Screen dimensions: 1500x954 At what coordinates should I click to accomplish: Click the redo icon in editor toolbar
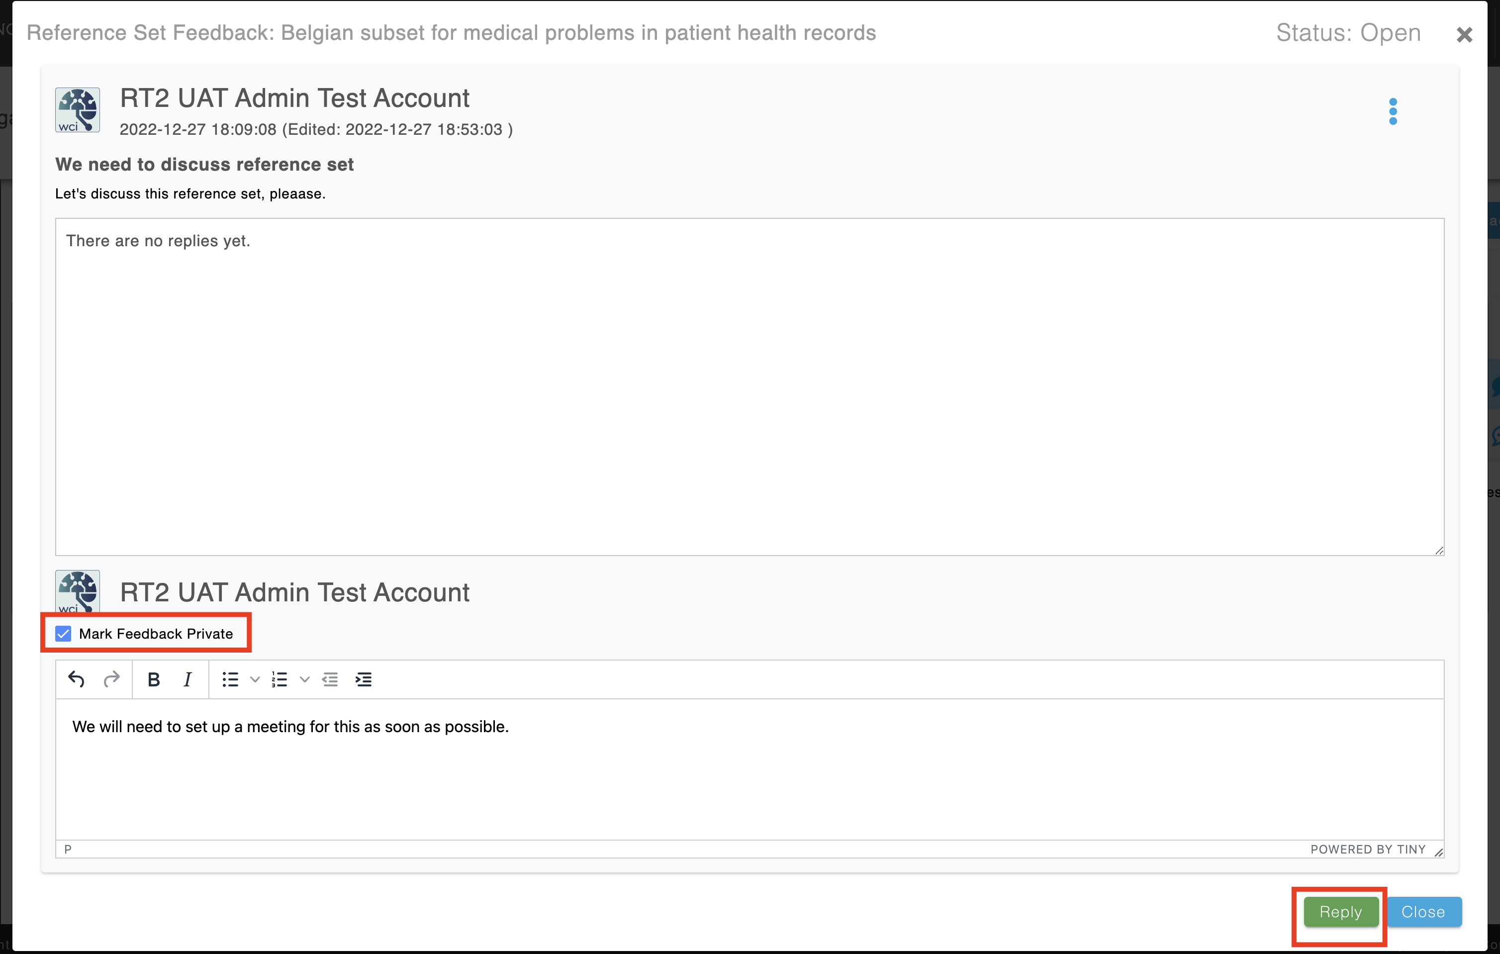[x=111, y=679]
